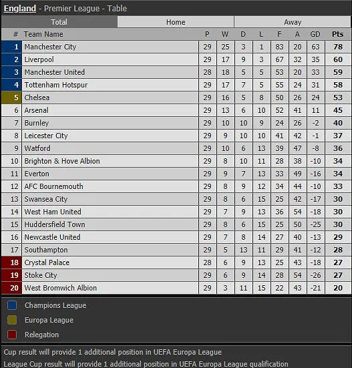Screen dimensions: 352x368
Task: Click the position 5 olive rank cell
Action: coord(11,98)
